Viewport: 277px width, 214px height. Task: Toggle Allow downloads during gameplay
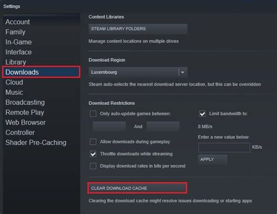coord(93,142)
